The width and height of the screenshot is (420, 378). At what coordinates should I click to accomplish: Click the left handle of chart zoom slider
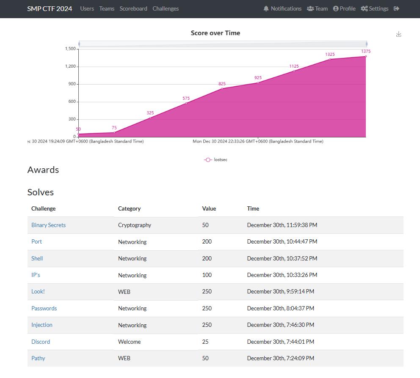[79, 44]
